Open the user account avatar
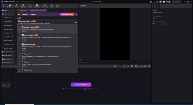The image size is (193, 105). coord(161,2)
